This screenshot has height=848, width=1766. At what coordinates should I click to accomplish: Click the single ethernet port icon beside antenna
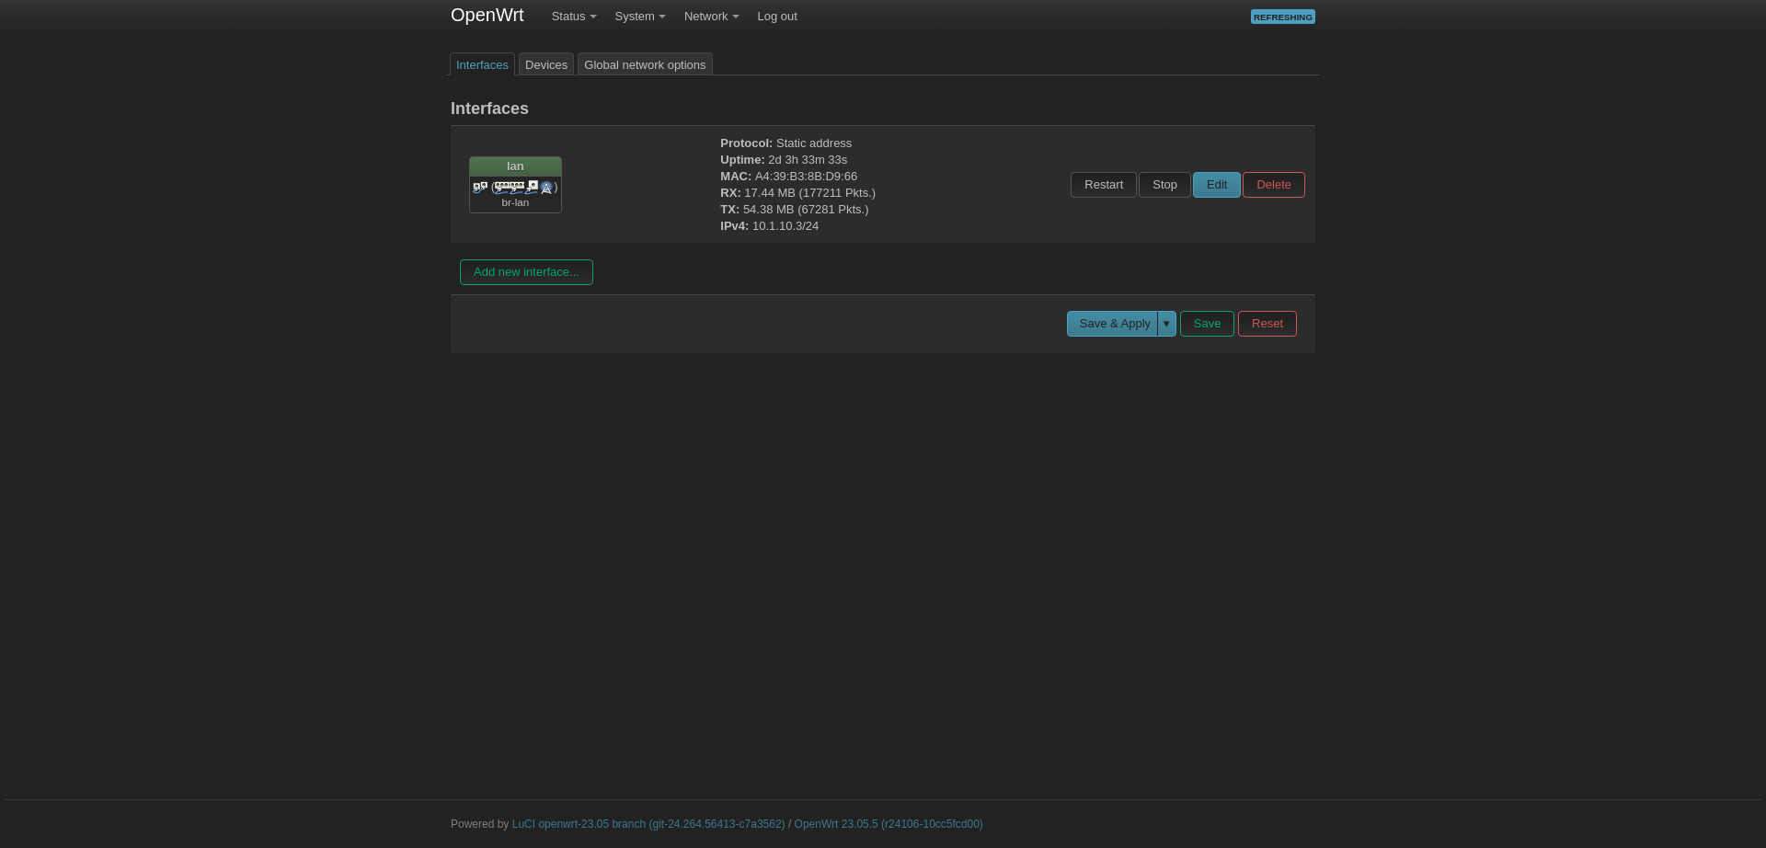click(532, 187)
